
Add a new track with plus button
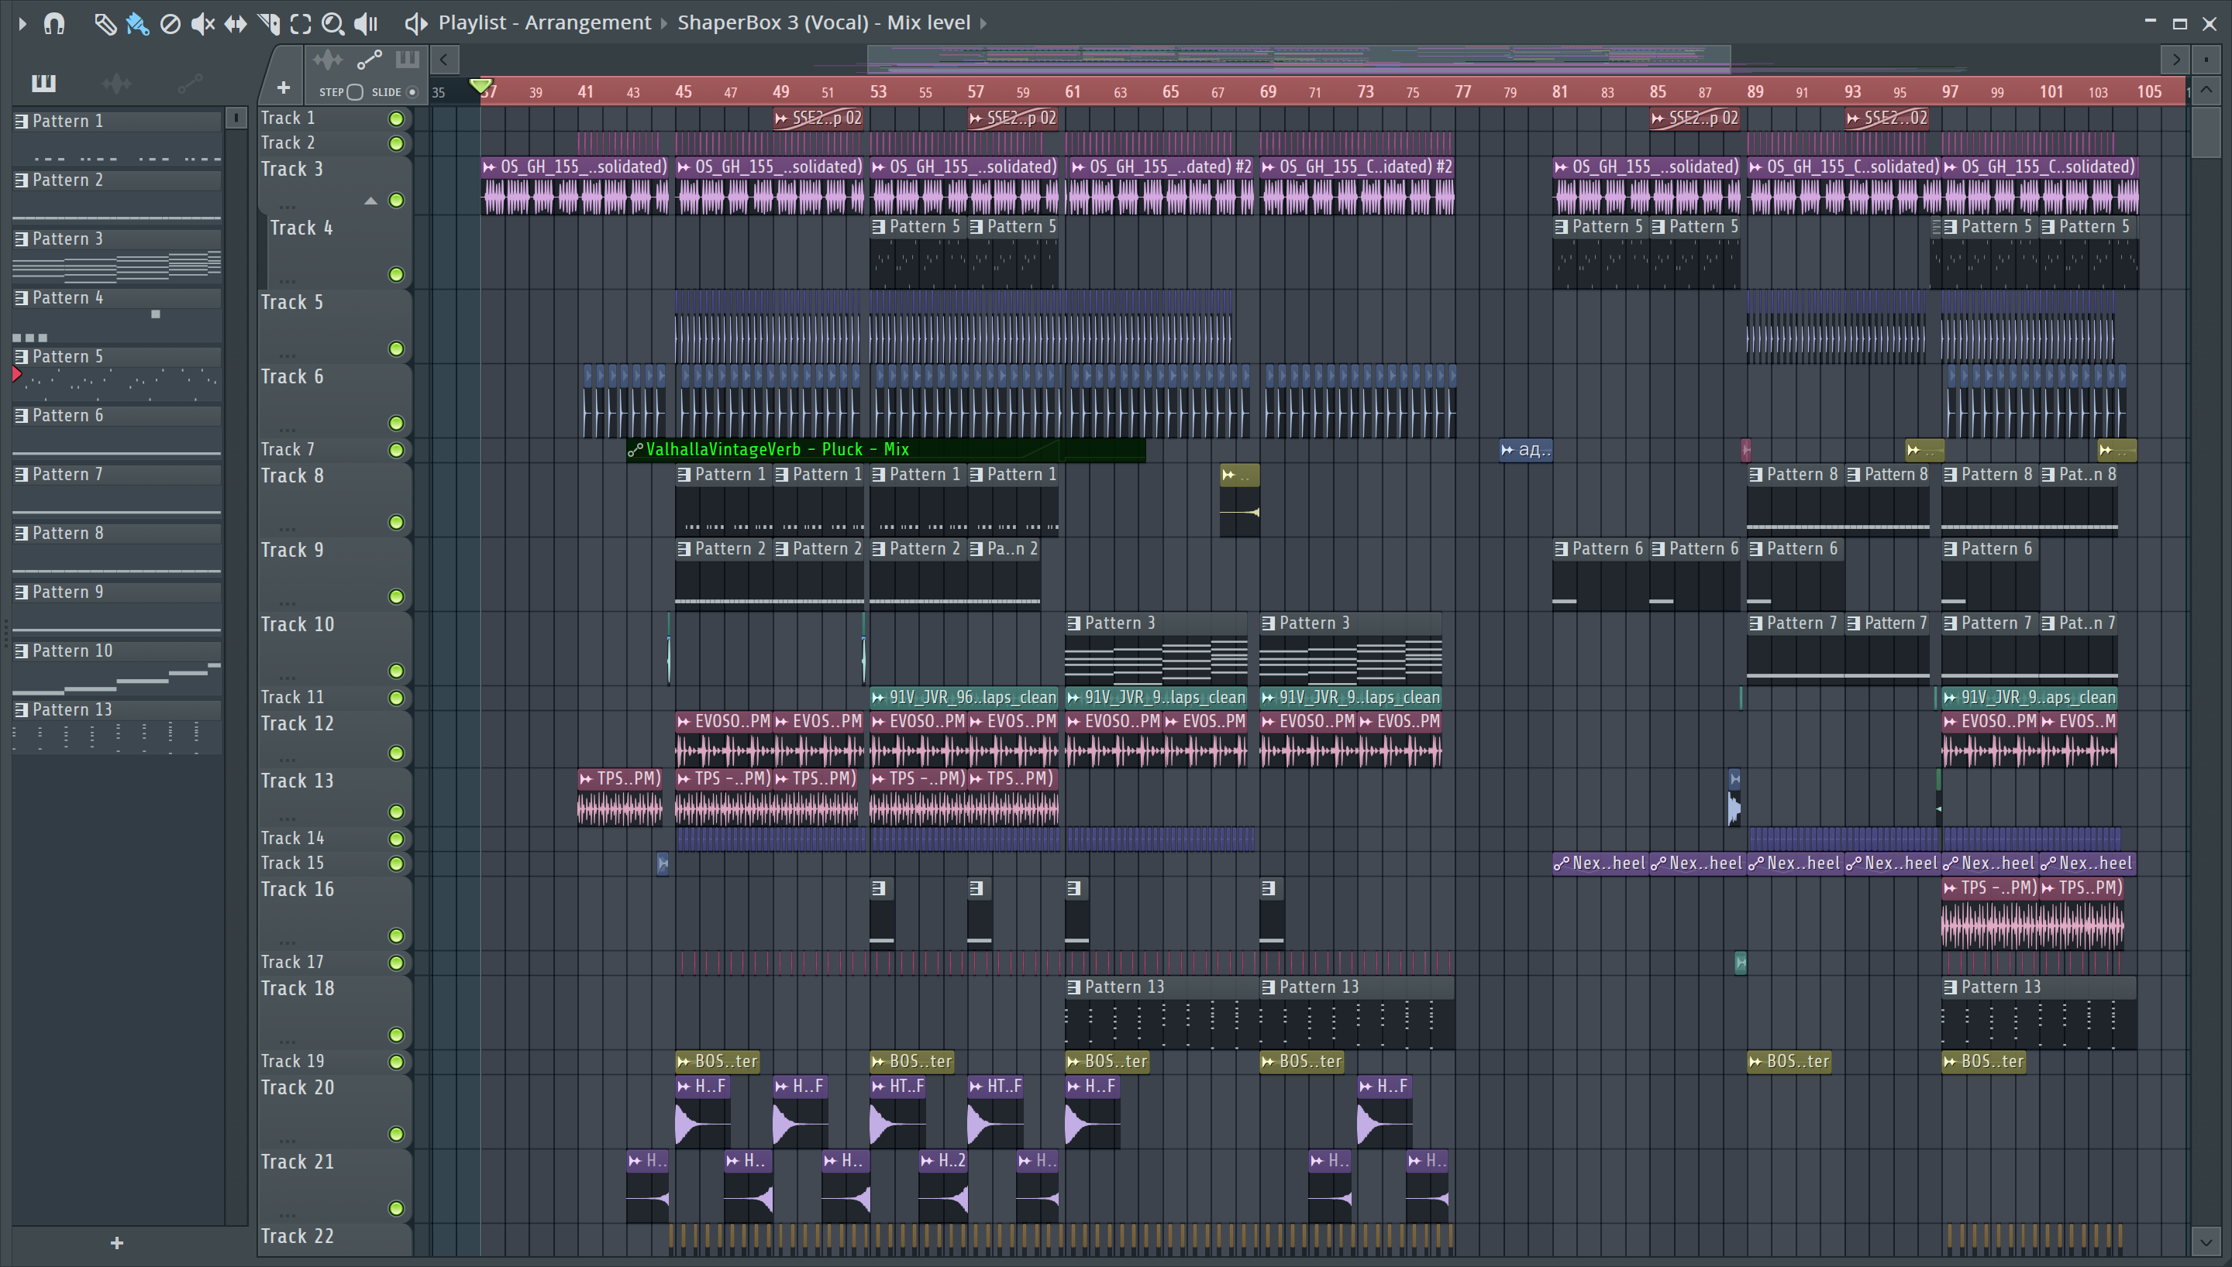tap(283, 88)
